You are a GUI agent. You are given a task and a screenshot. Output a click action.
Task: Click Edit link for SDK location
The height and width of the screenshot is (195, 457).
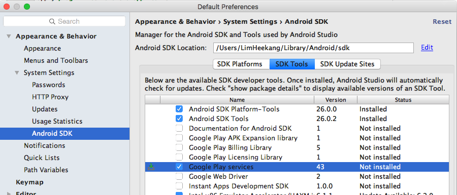click(427, 48)
